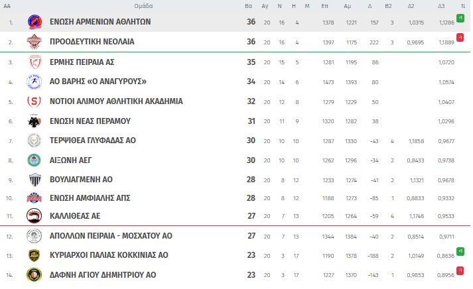Screen dimensions: 473x289
Task: Click green +1 badge on first row
Action: click(x=460, y=18)
